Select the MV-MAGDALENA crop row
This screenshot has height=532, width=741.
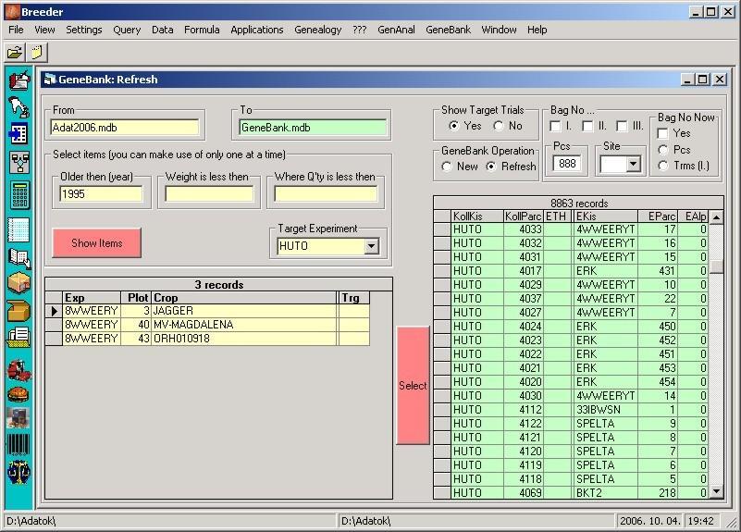pyautogui.click(x=216, y=325)
